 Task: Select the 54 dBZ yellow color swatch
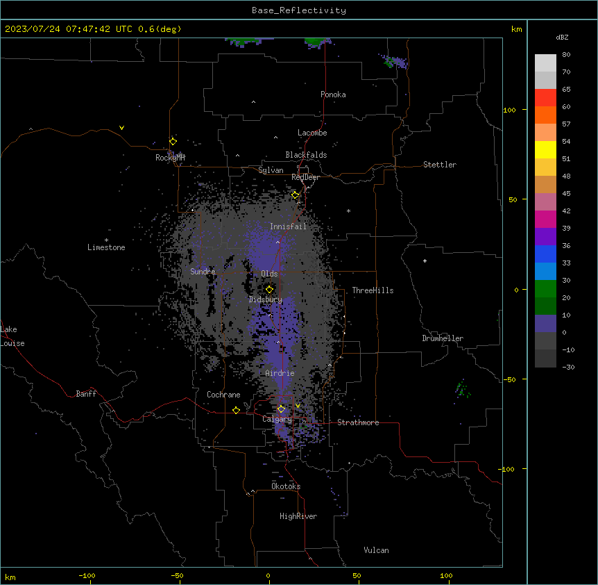point(545,149)
